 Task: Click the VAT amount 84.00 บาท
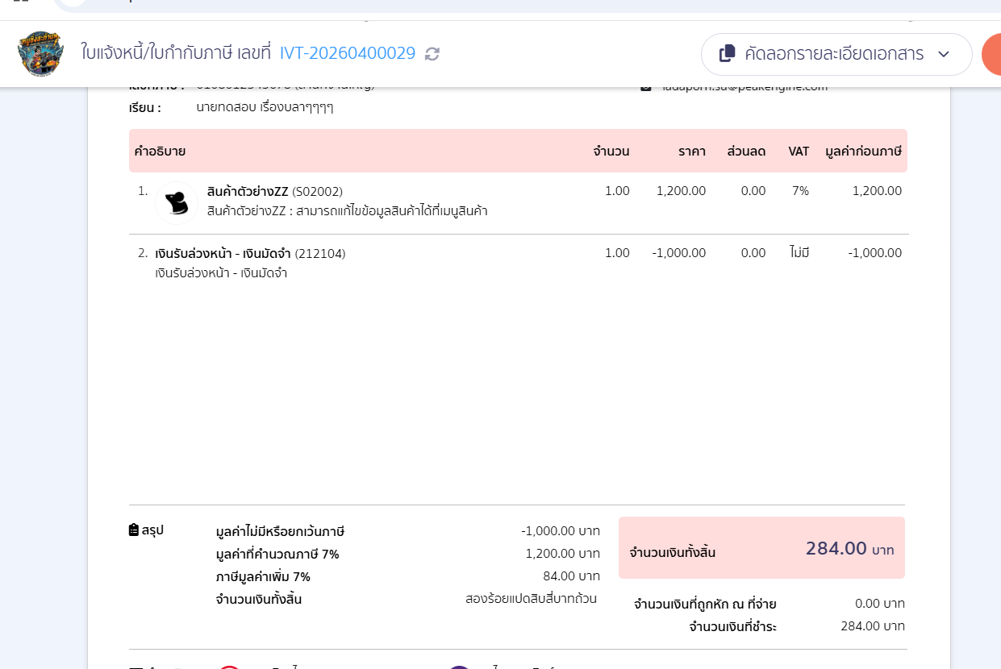[x=572, y=576]
